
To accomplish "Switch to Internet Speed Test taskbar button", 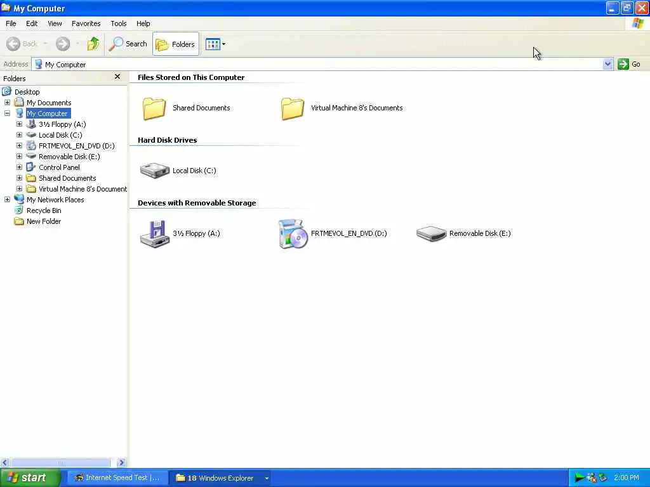I will click(x=117, y=478).
